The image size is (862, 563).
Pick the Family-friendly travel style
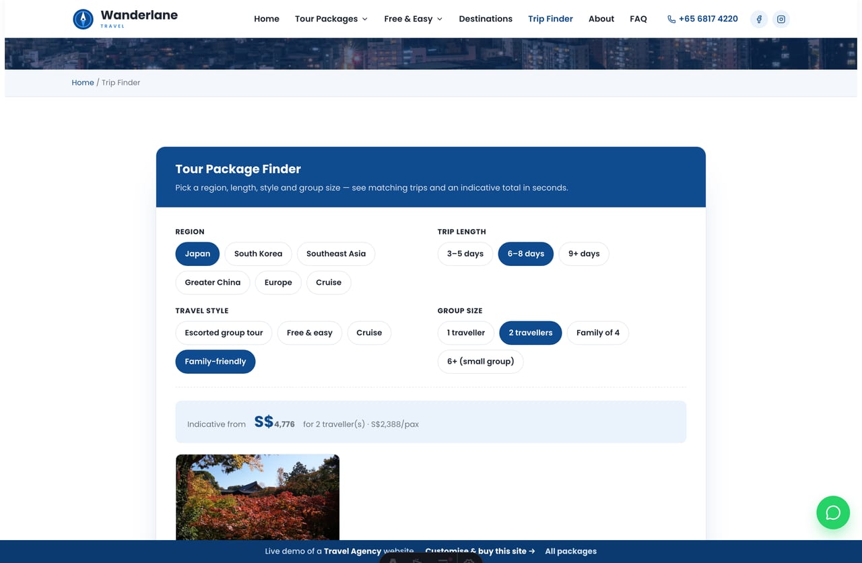(215, 362)
